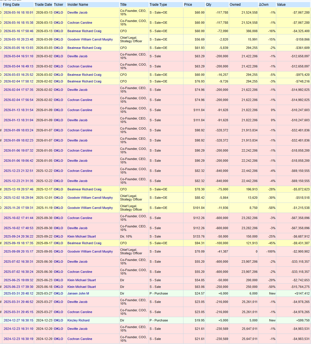
Task: Open the 2026-01-09 18:02:23 filing
Action: (19, 140)
